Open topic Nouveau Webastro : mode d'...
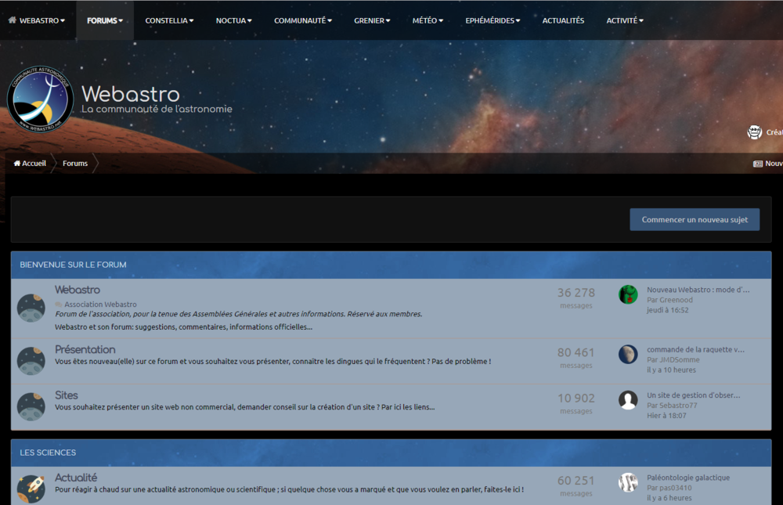The image size is (783, 505). (x=698, y=290)
